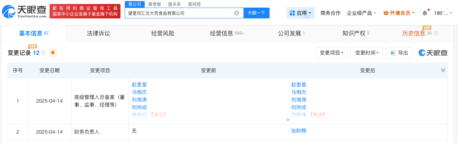Open notifications bell icon
This screenshot has height=143, width=458.
(x=425, y=13)
